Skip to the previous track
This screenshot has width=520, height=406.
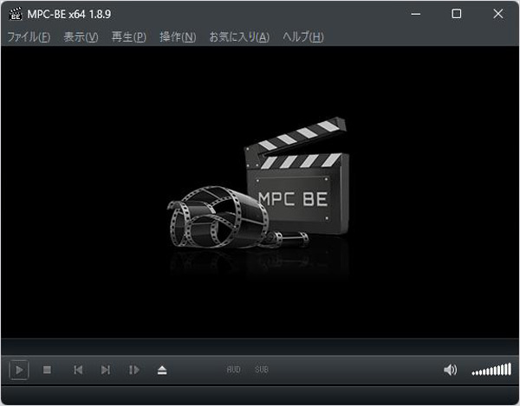click(x=78, y=370)
